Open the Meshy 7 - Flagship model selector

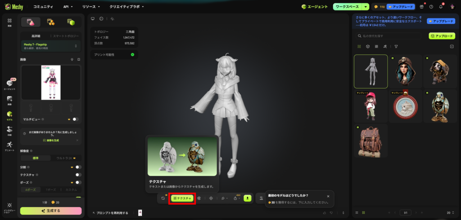tap(50, 46)
